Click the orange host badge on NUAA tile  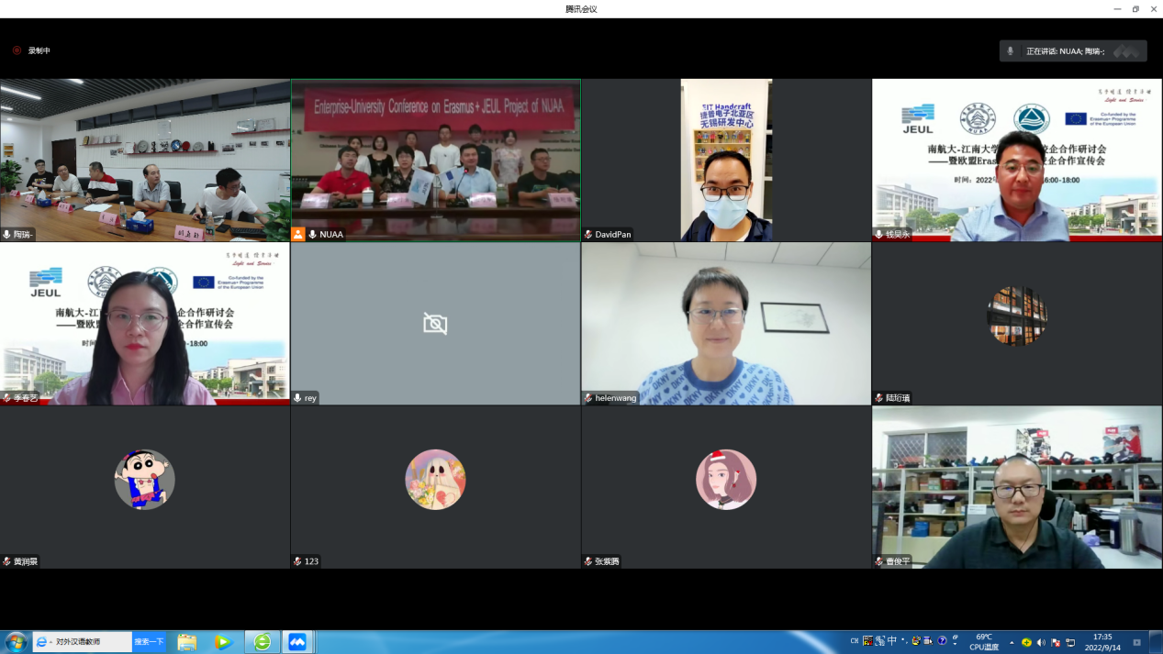[297, 234]
